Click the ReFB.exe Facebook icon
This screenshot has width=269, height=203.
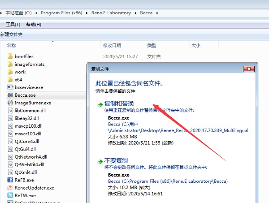pos(10,180)
